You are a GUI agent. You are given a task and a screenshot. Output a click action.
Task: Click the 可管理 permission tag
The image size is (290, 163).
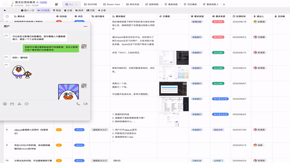pos(43,3)
